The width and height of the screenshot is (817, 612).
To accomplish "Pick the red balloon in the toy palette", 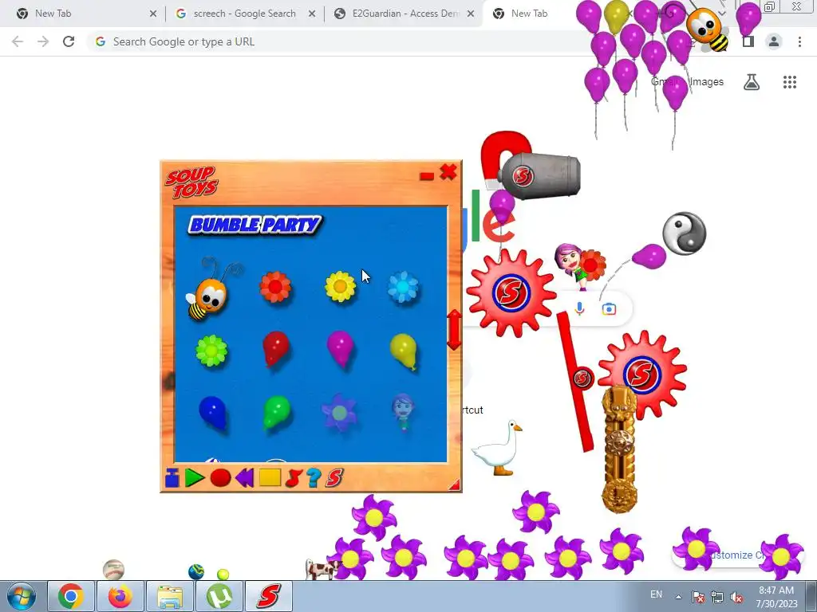I will (x=275, y=349).
